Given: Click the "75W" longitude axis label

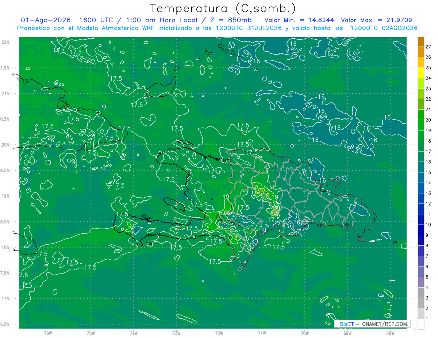Looking at the screenshot, I should [x=91, y=333].
